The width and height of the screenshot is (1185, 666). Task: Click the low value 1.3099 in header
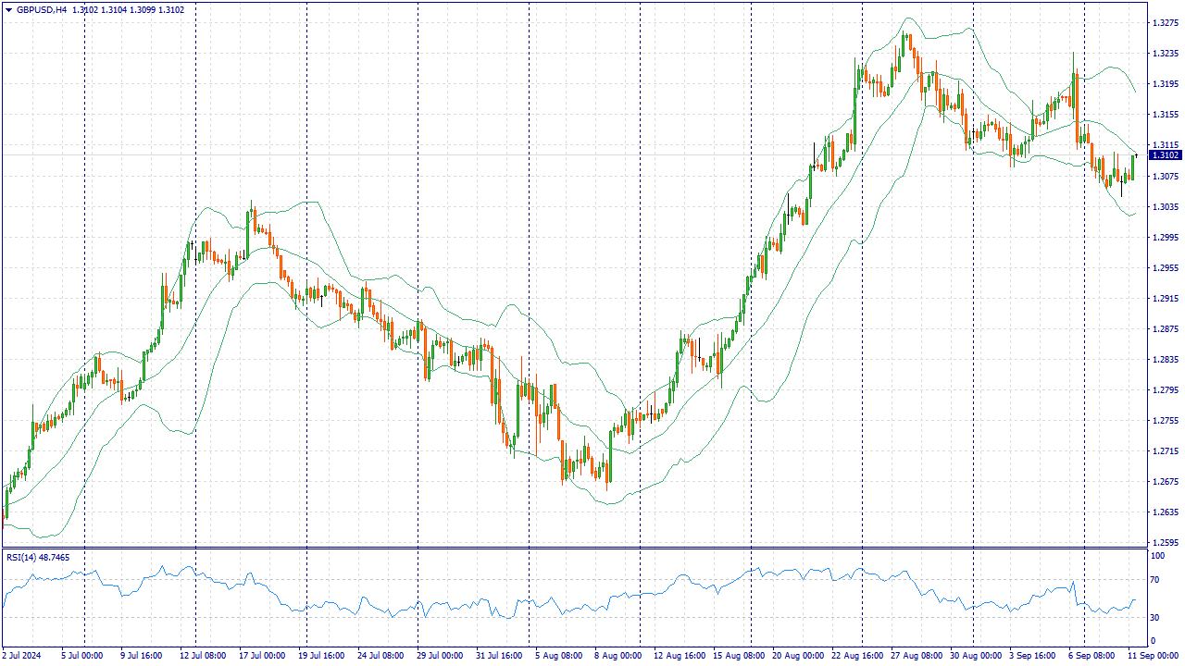point(143,10)
